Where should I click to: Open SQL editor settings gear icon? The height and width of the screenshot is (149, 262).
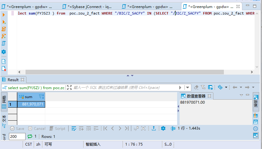click(x=4, y=52)
